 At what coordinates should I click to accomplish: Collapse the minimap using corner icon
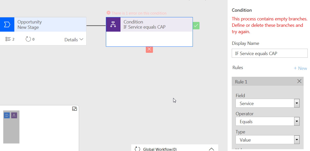(x=74, y=109)
